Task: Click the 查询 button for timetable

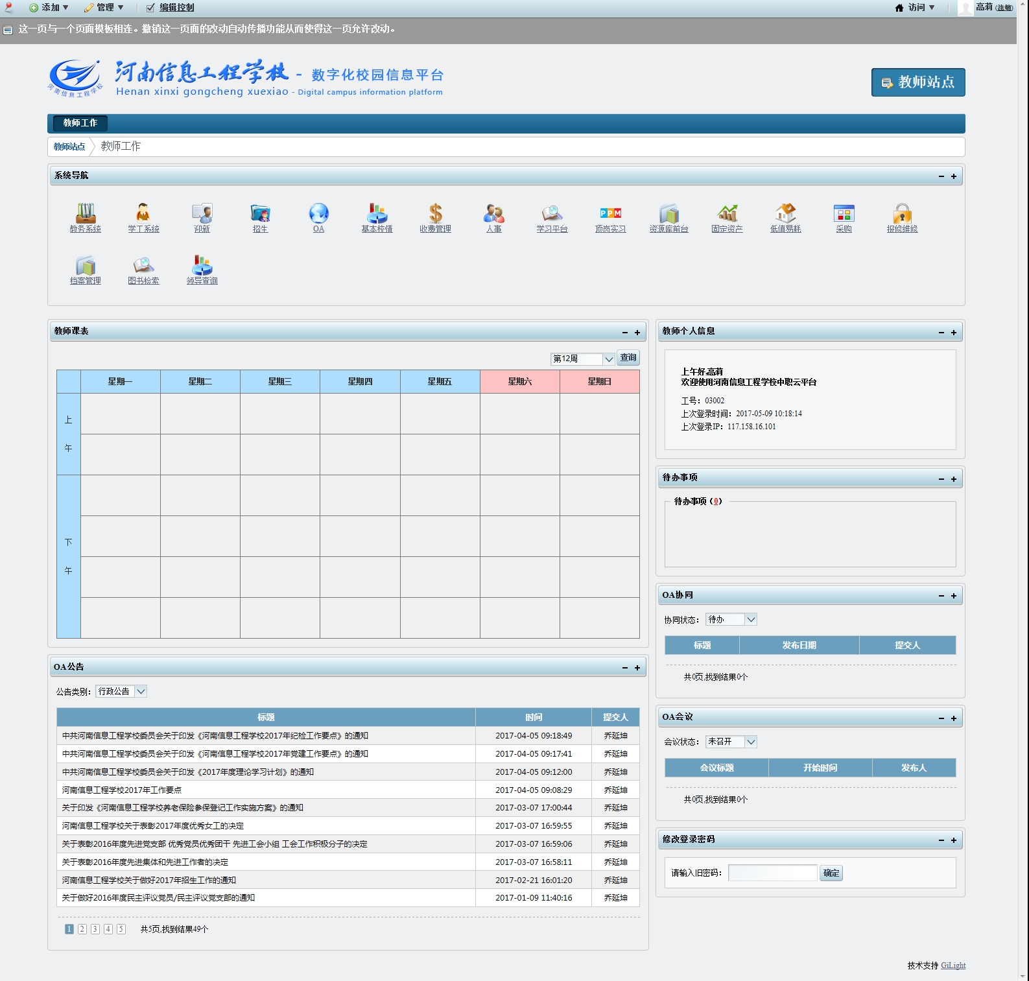Action: [x=628, y=358]
